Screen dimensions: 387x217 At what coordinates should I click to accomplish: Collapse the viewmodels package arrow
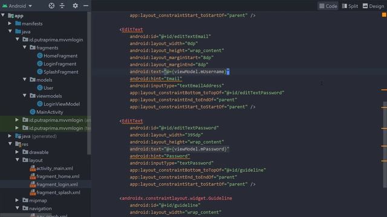click(25, 95)
